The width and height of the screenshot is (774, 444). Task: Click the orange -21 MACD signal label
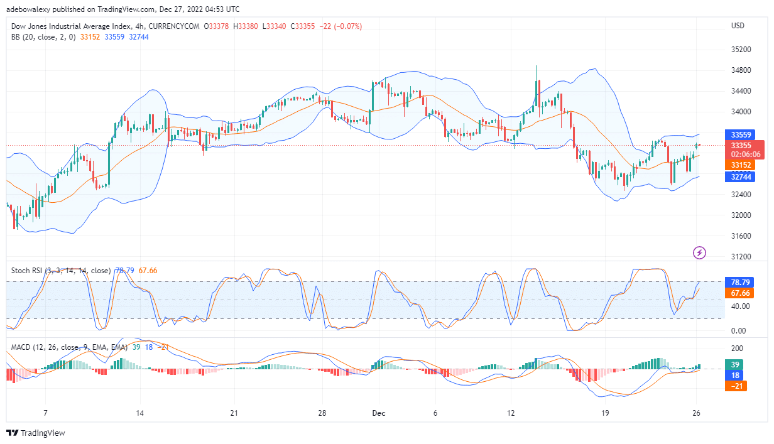[736, 386]
